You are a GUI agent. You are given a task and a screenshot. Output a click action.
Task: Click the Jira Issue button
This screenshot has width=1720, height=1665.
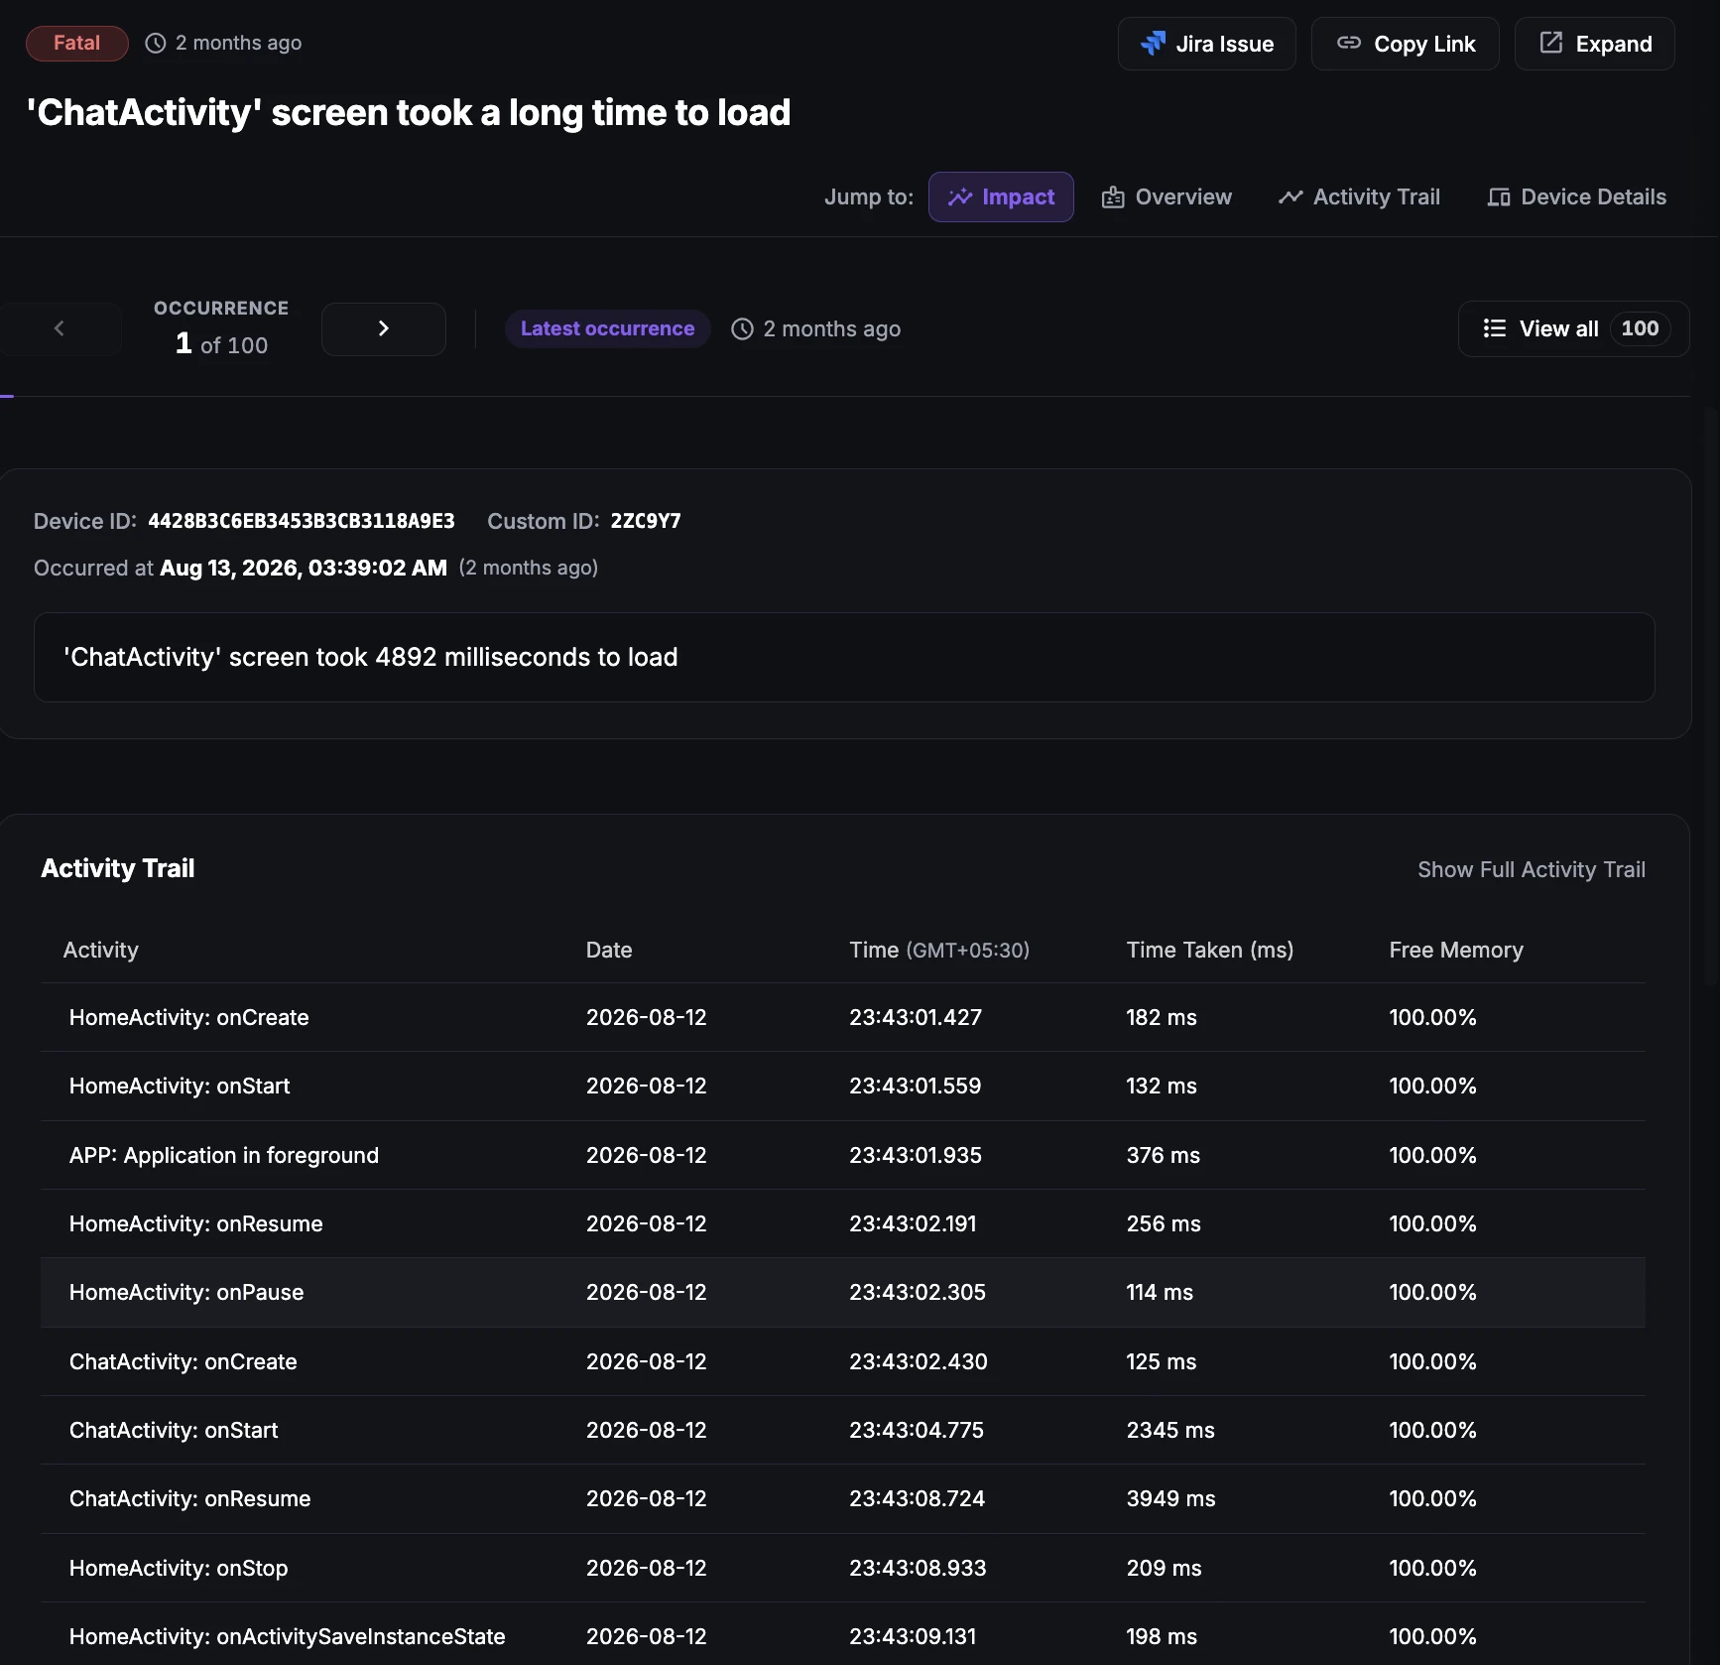[1206, 44]
